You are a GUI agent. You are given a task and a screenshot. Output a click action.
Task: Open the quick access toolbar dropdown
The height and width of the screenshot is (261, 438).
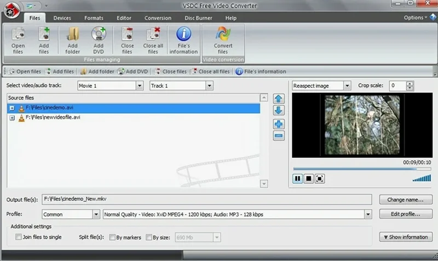tap(47, 5)
